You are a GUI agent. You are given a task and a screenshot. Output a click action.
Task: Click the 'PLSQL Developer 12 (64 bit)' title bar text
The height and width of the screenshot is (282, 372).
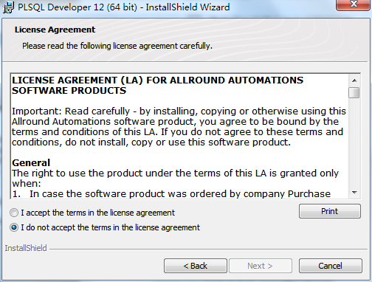[x=77, y=7]
